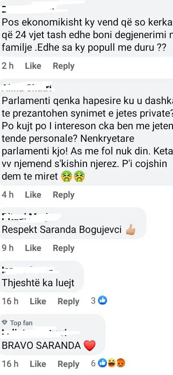Like the comment posted 4 h ago
The width and height of the screenshot is (173, 375).
pos(33,195)
